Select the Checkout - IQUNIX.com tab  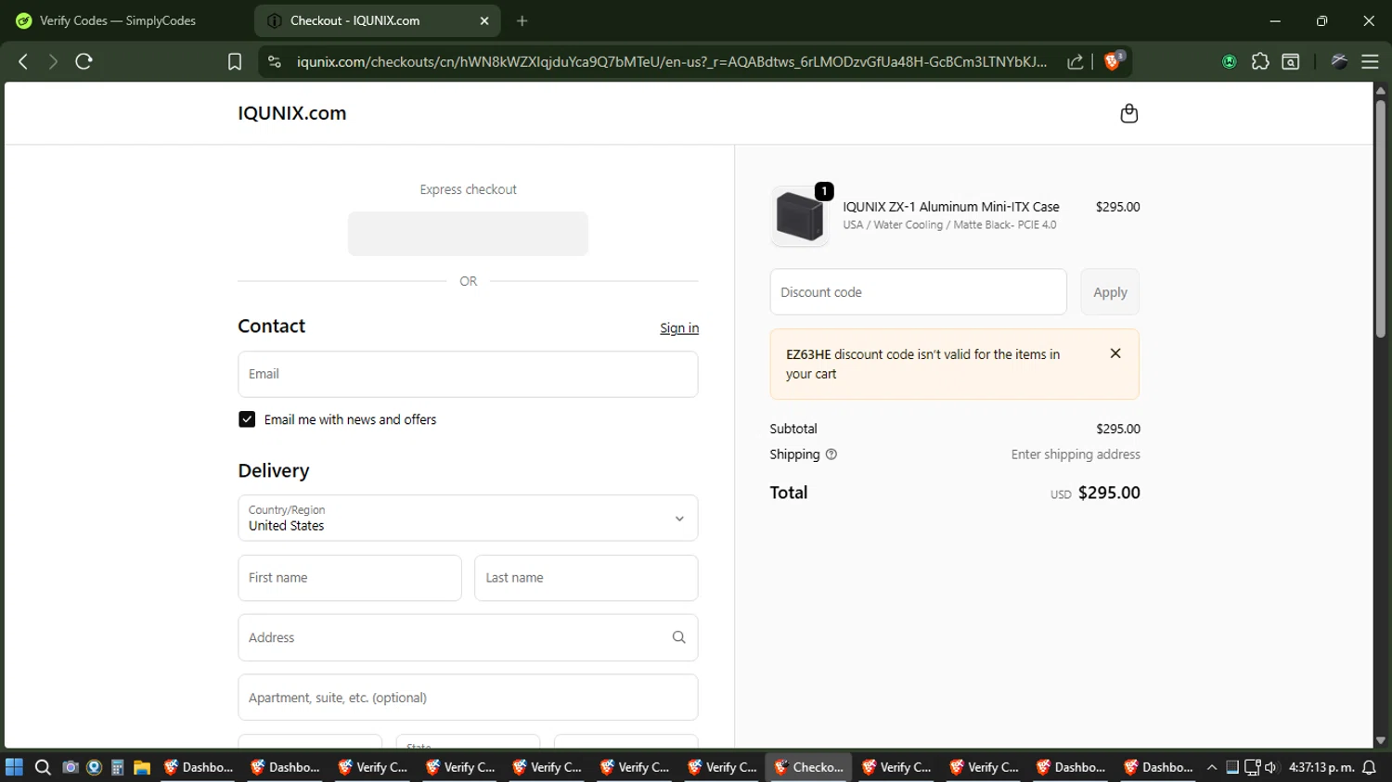tap(377, 20)
